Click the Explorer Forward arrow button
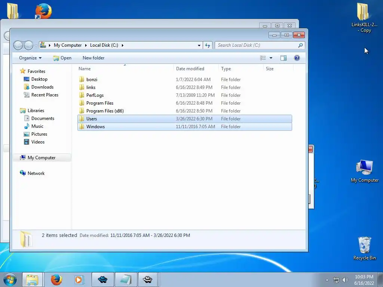383x287 pixels. 28,45
